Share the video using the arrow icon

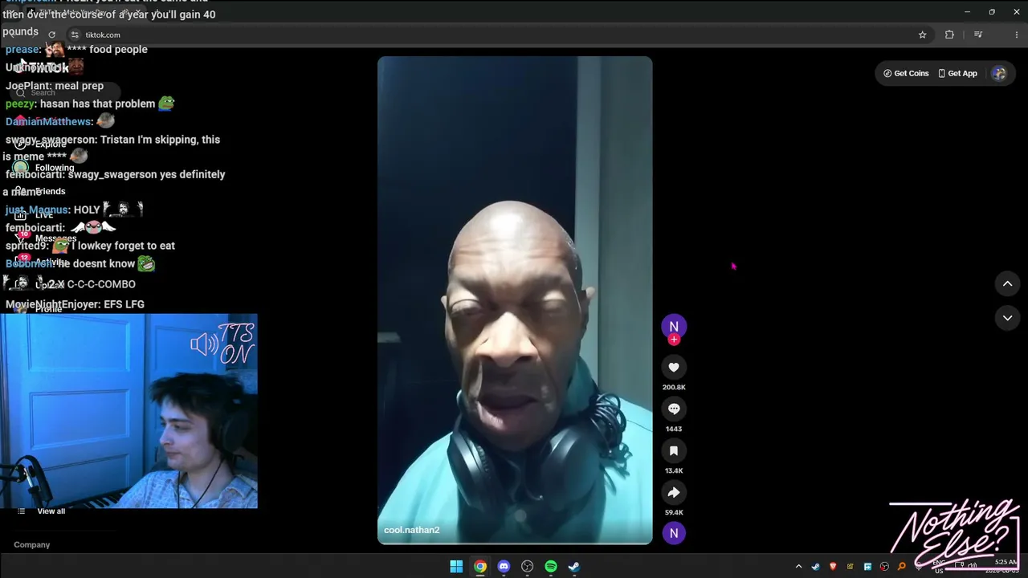674,493
